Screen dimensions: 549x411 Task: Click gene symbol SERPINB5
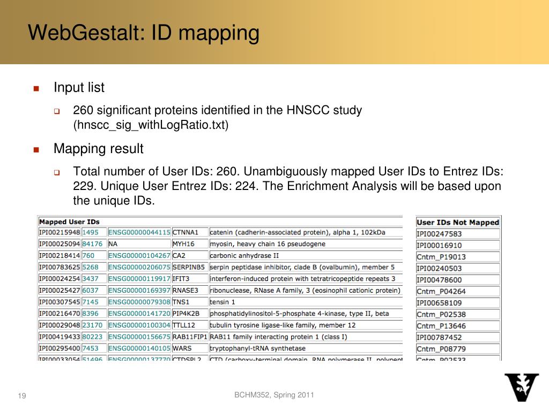pos(188,267)
